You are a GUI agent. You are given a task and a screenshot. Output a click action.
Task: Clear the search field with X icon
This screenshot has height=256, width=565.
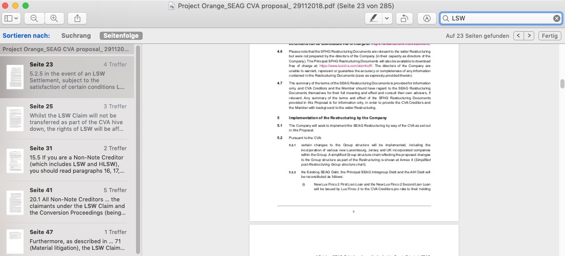point(557,18)
